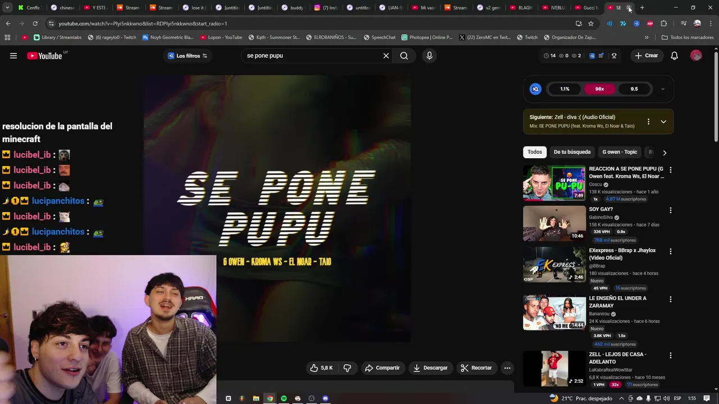Click the vidIQ trophy icon
The width and height of the screenshot is (719, 404).
click(614, 56)
